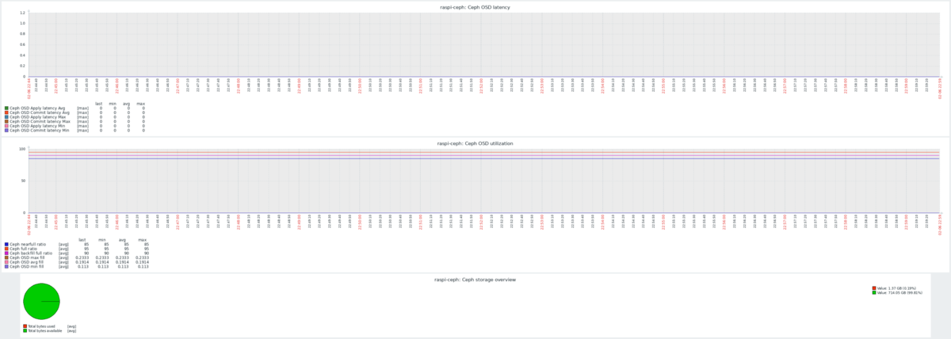Click the brown Ceph OSD max fill swatch

tap(6, 257)
